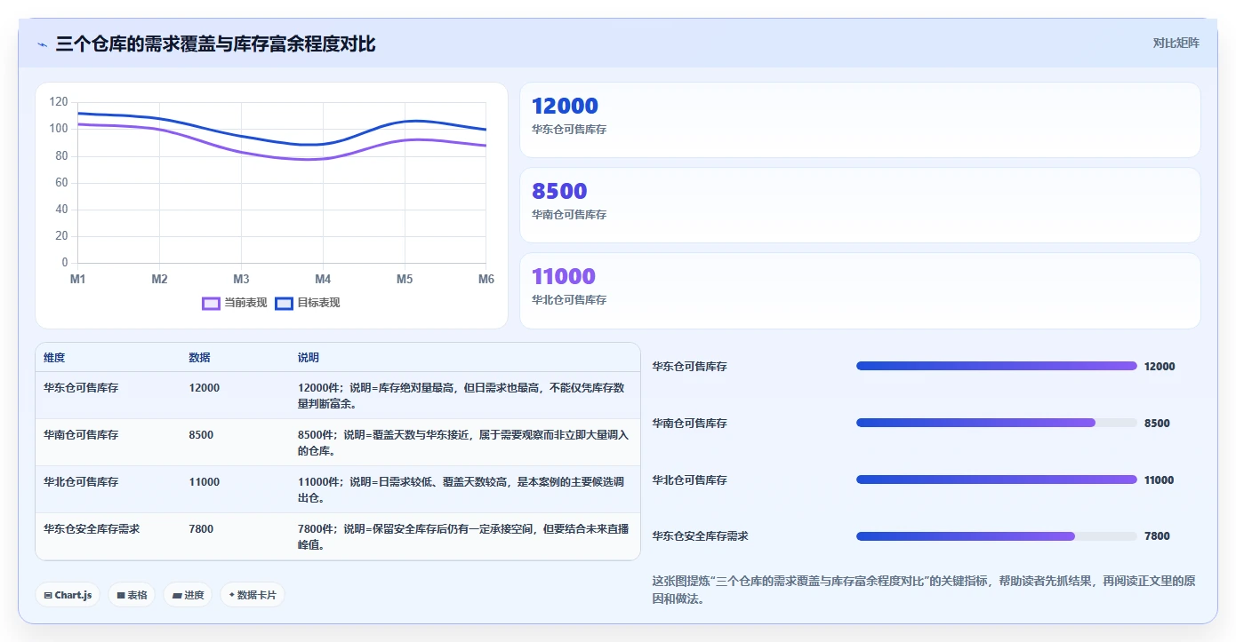This screenshot has height=642, width=1236.
Task: Click the M6 axis label on chart
Action: pos(486,279)
